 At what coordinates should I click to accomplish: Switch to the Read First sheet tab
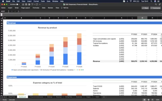[12, 97]
